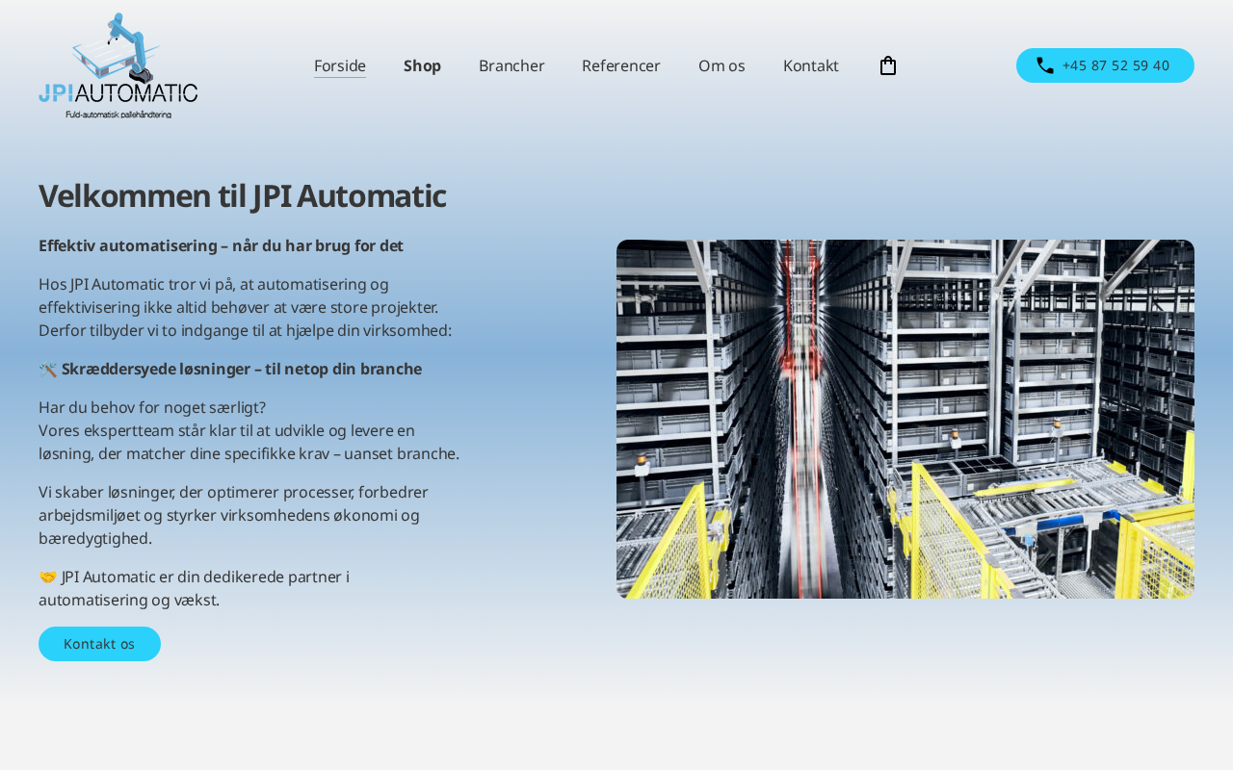Click the automated warehouse hero image
This screenshot has width=1233, height=770.
tap(905, 419)
